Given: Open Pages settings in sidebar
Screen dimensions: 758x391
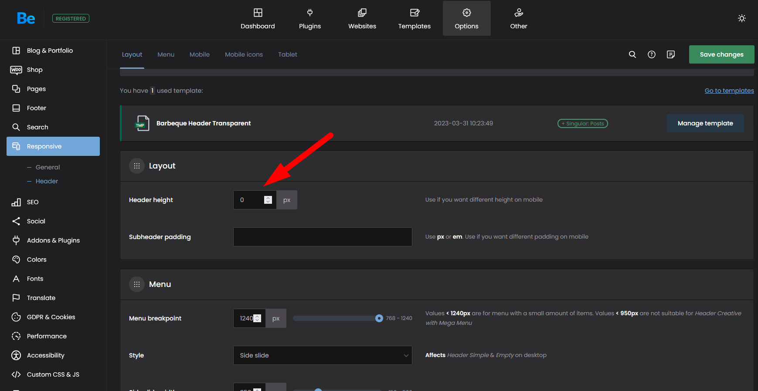Looking at the screenshot, I should pos(53,89).
